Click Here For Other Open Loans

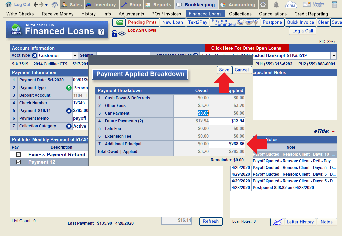[246, 48]
